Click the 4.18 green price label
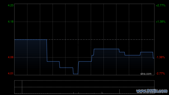Image resolution: width=169 pixels, height=95 pixels. click(11, 22)
